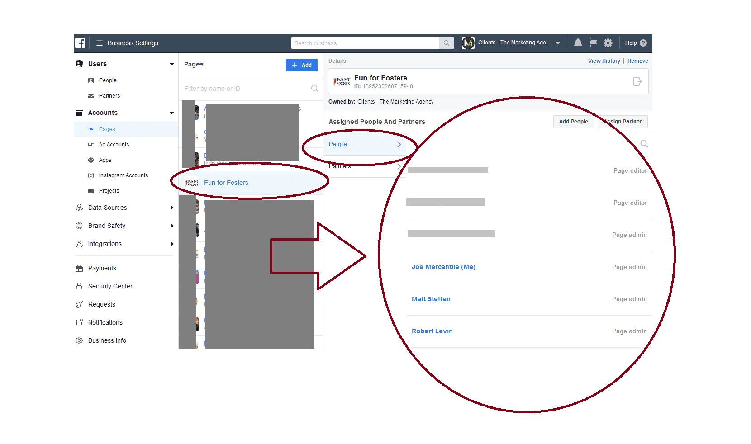Screen dimensions: 751x444
Task: Open the settings gear icon in header
Action: point(608,43)
